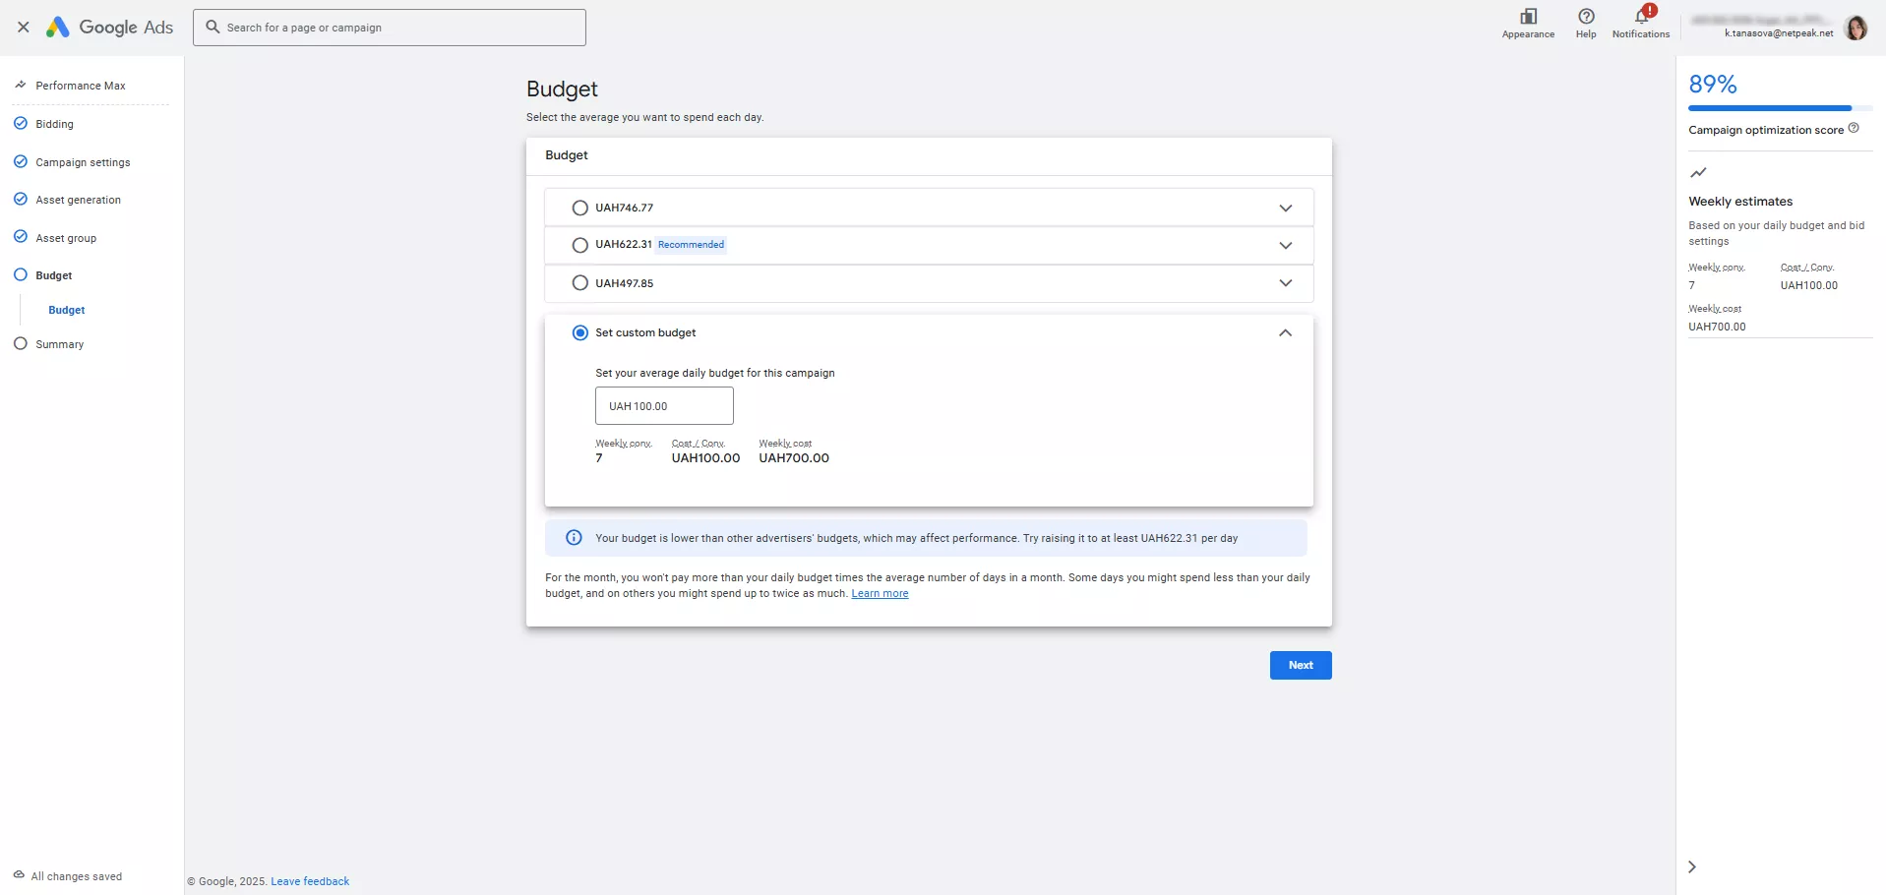Click the info icon in budget warning

pos(574,538)
